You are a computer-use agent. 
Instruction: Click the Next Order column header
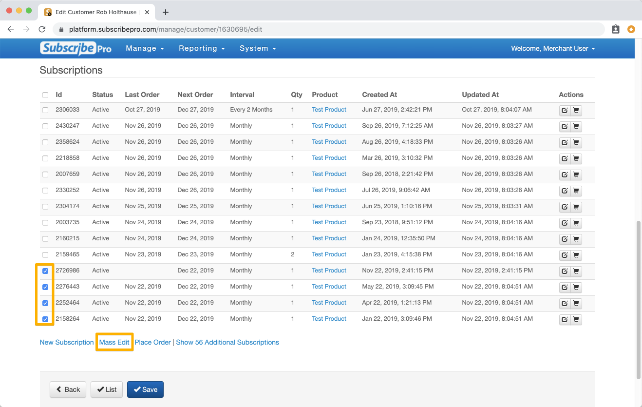(x=195, y=95)
